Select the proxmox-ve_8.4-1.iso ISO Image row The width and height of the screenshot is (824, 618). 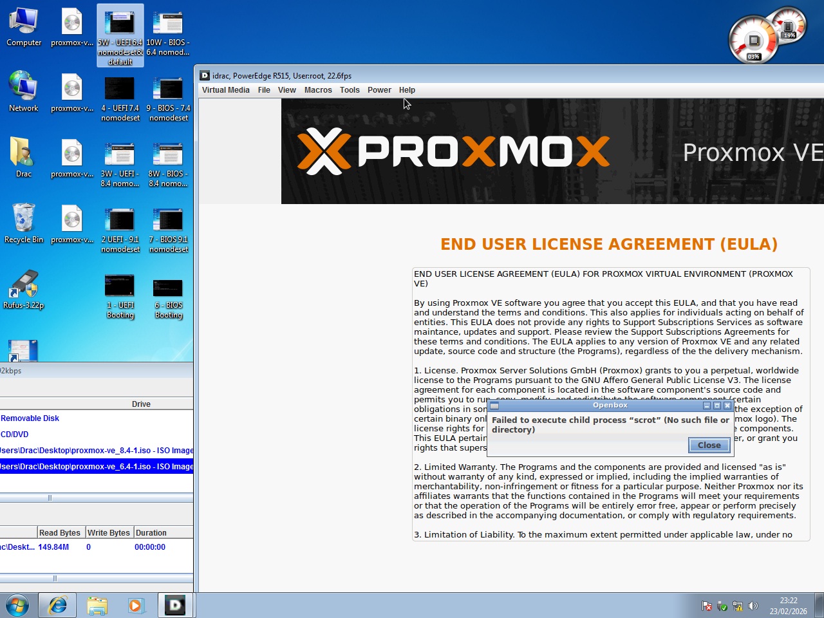point(97,451)
